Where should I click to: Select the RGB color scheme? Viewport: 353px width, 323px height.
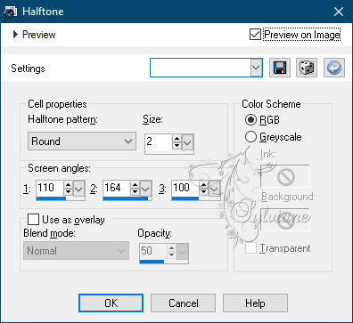click(x=250, y=120)
